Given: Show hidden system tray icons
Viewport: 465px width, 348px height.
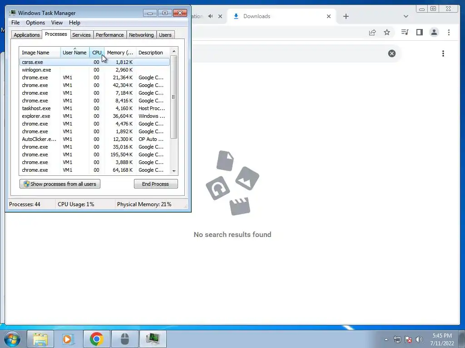Looking at the screenshot, I should pos(386,339).
